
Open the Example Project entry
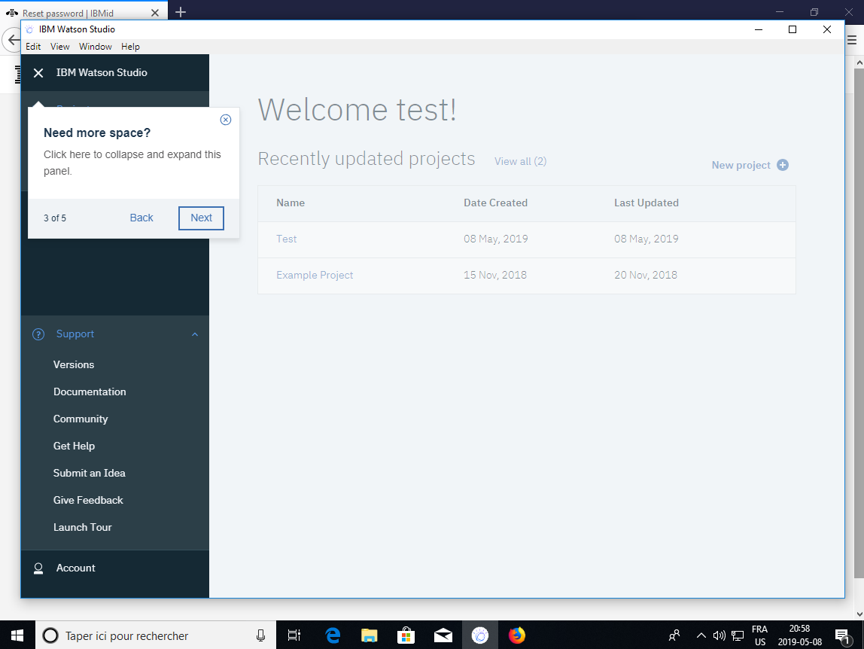coord(315,275)
